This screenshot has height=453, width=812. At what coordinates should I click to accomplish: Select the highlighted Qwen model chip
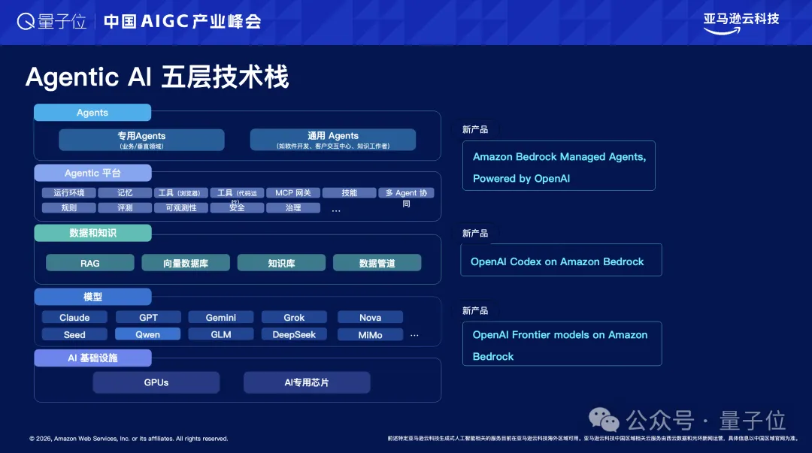(148, 334)
